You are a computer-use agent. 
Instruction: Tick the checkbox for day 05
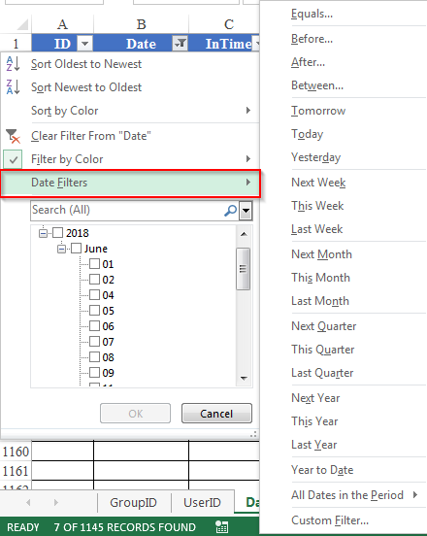[x=95, y=311]
